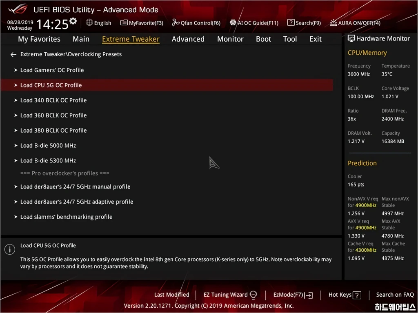
Task: Click the 35°C temperature value
Action: pos(387,74)
